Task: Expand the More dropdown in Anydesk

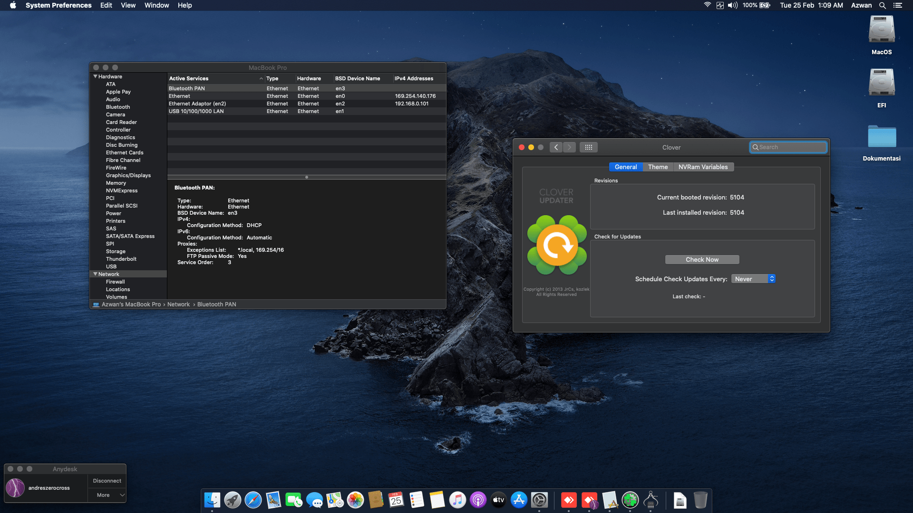Action: [x=107, y=495]
